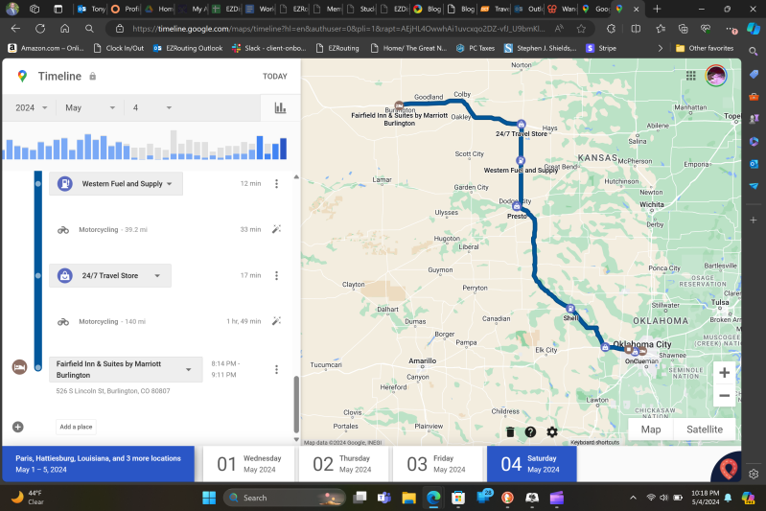Open timeline settings gear on map
Screen dimensions: 766x511
(552, 431)
